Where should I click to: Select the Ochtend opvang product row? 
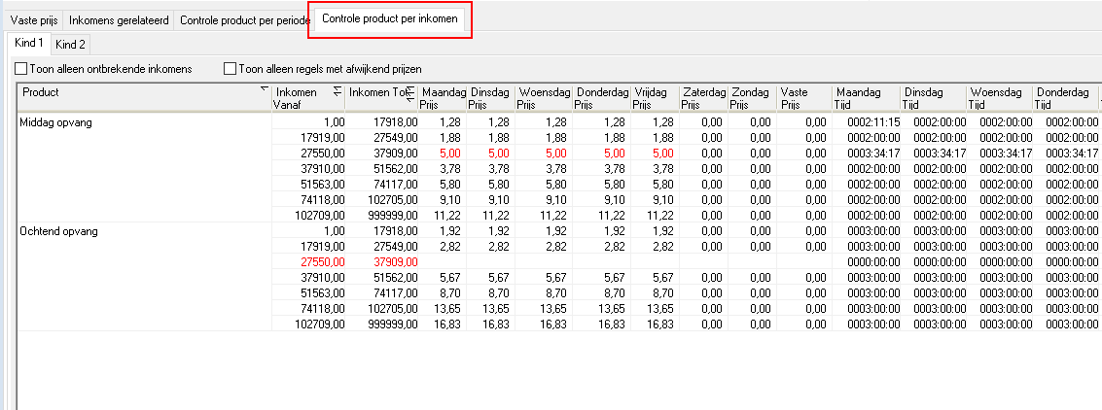pyautogui.click(x=58, y=231)
